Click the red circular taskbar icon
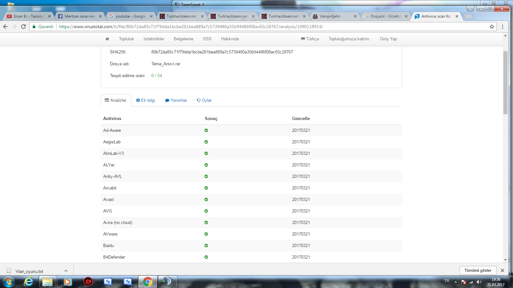Image resolution: width=513 pixels, height=288 pixels. click(x=88, y=282)
